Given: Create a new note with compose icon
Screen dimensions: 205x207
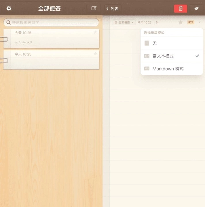Looking at the screenshot, I should point(94,8).
